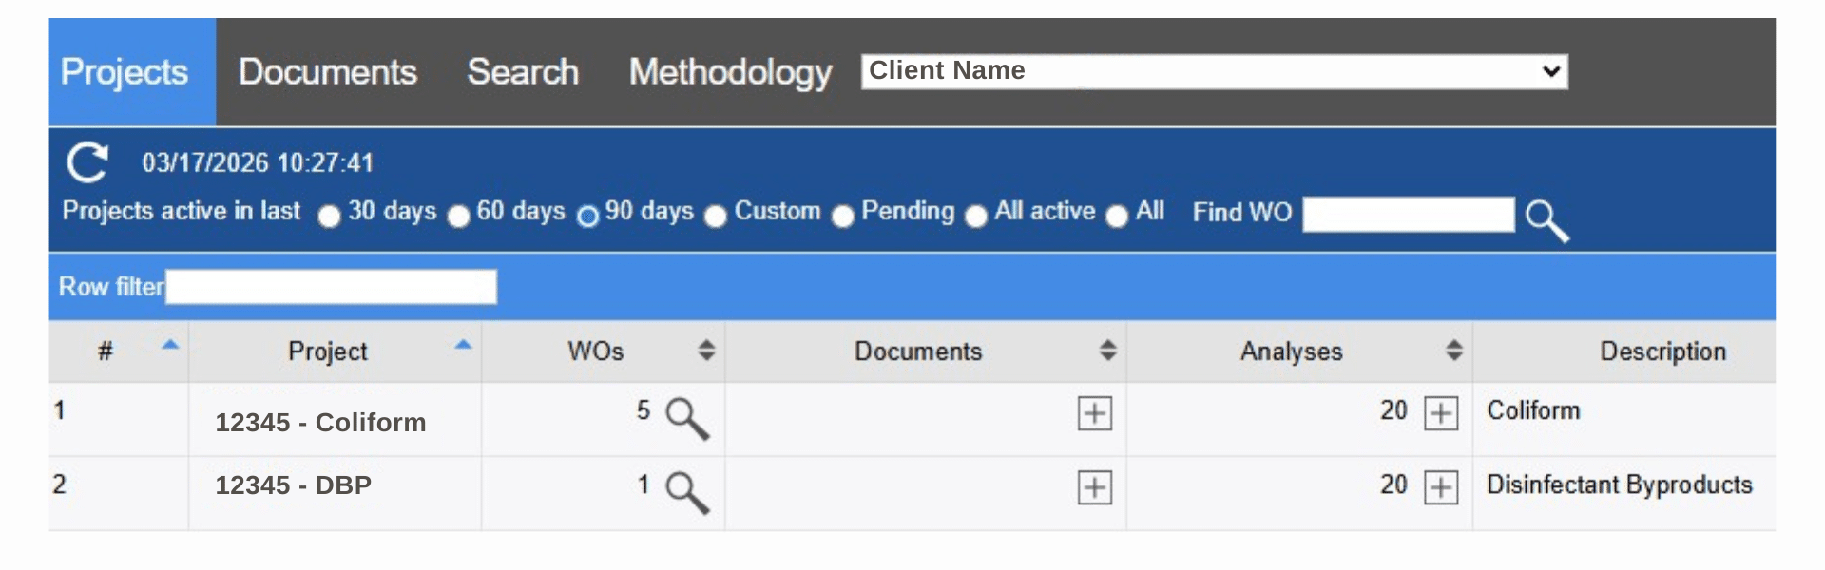Click analyses count 20 in DBP row
The image size is (1825, 570).
click(x=1393, y=484)
